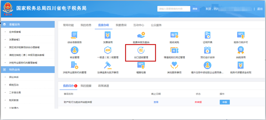Viewport: 266px width, 120px height.
Task: Open 涉税专业服务机构管理 building icon
Action: [75, 65]
